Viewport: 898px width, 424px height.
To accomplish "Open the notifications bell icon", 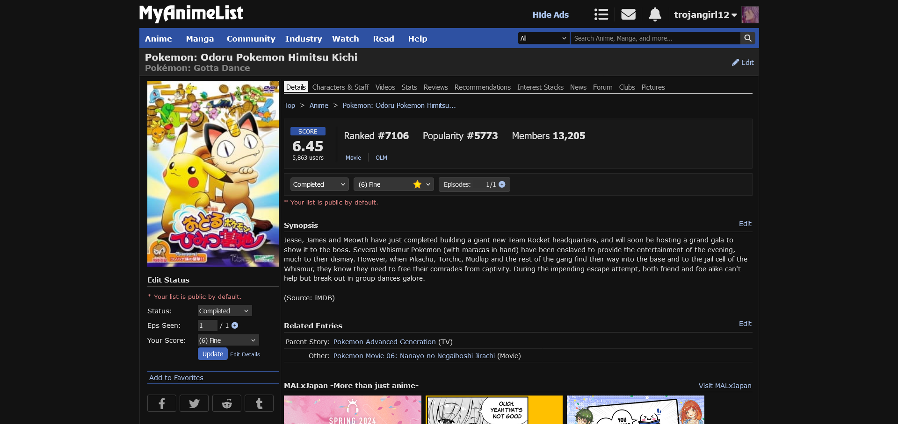I will pyautogui.click(x=655, y=14).
